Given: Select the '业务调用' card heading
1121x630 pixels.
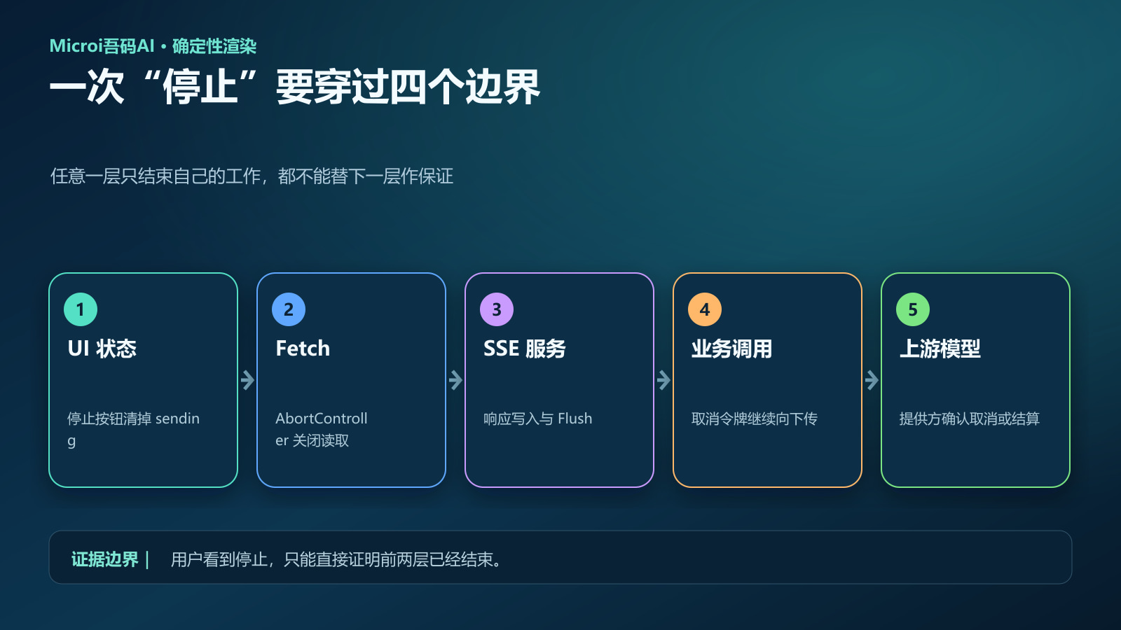Looking at the screenshot, I should pyautogui.click(x=732, y=349).
